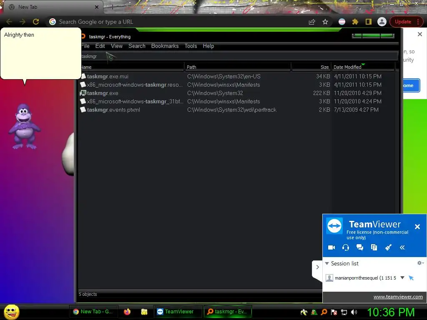Open the Search menu in Everything
The width and height of the screenshot is (427, 320).
[x=137, y=46]
